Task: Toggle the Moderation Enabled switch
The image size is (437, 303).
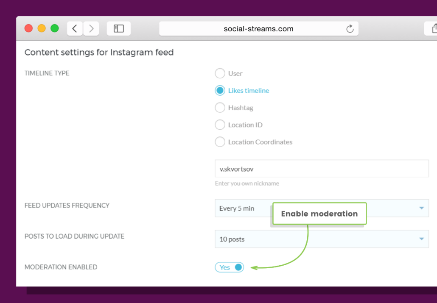Action: (x=230, y=267)
